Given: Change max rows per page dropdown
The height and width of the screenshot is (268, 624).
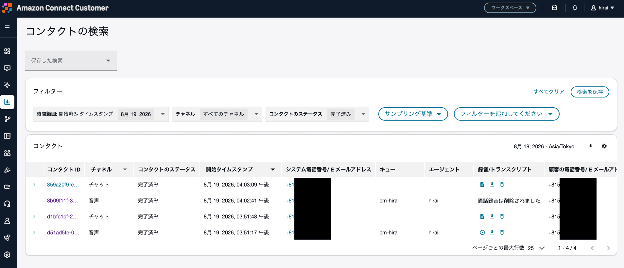Looking at the screenshot, I should pyautogui.click(x=536, y=248).
